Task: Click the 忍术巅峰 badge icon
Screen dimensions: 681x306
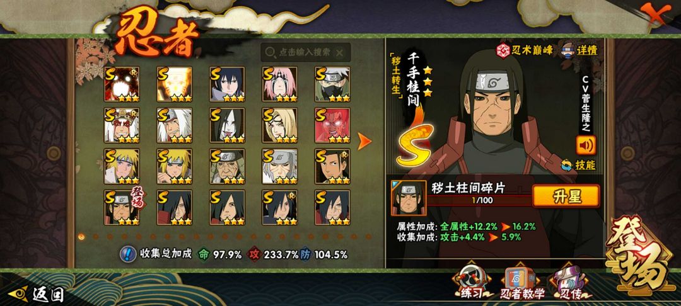Action: point(503,50)
